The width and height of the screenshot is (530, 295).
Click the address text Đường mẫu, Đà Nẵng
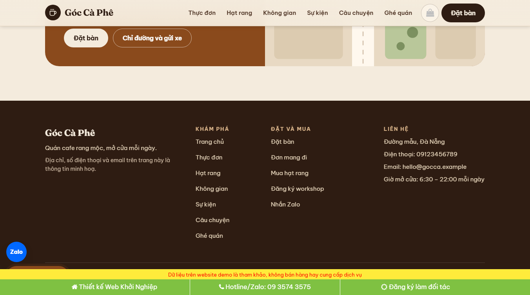pyautogui.click(x=414, y=142)
